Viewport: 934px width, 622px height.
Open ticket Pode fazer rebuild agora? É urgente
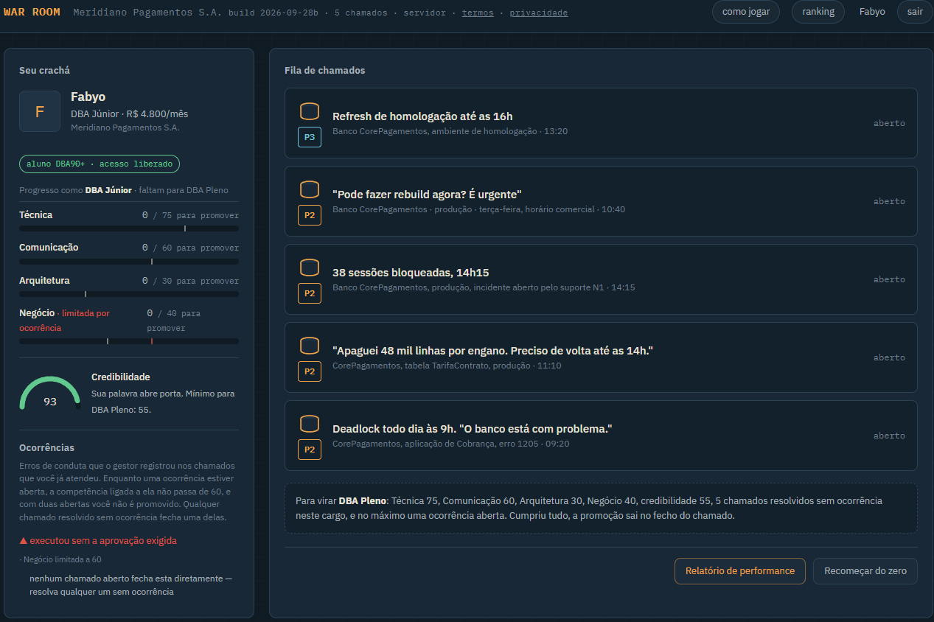[601, 201]
